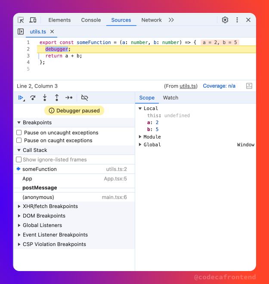Step over next function call

(33, 98)
